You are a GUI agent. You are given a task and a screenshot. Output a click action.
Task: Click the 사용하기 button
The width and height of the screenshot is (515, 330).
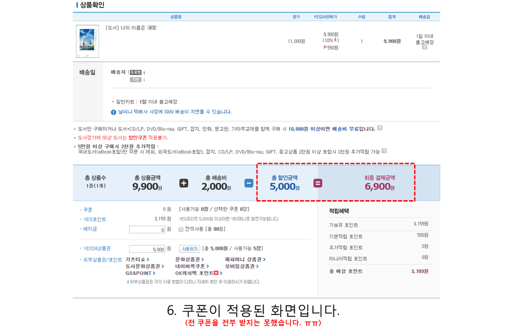click(190, 249)
